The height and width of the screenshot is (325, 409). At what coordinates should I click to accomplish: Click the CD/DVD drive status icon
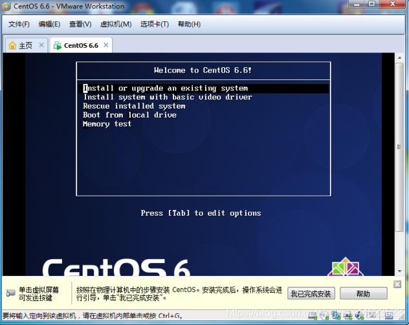[x=324, y=315]
